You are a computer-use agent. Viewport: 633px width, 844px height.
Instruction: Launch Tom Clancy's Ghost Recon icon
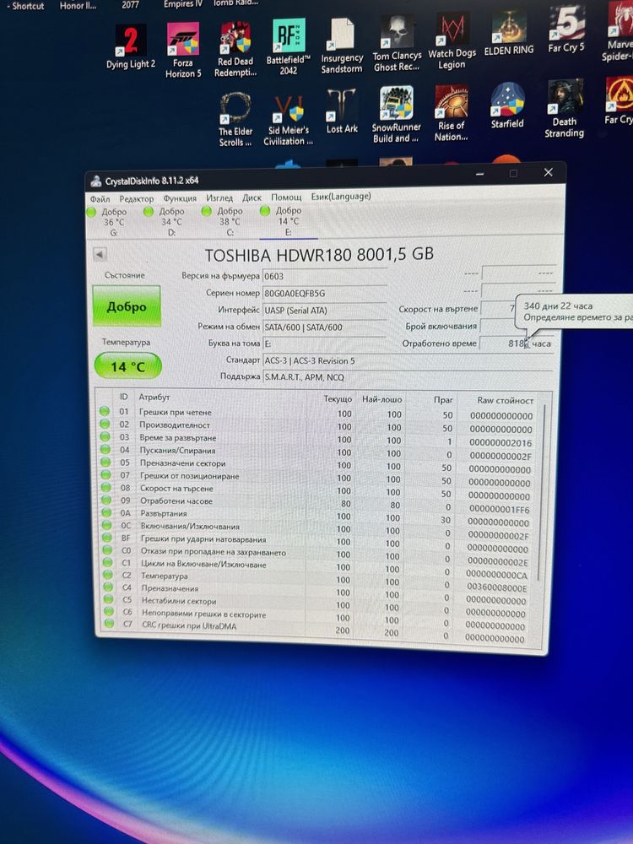tap(398, 44)
